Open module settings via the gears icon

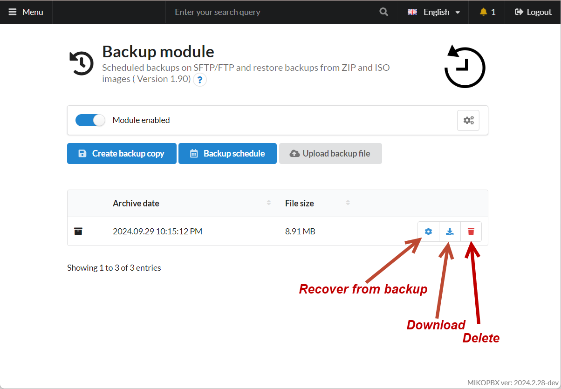468,120
